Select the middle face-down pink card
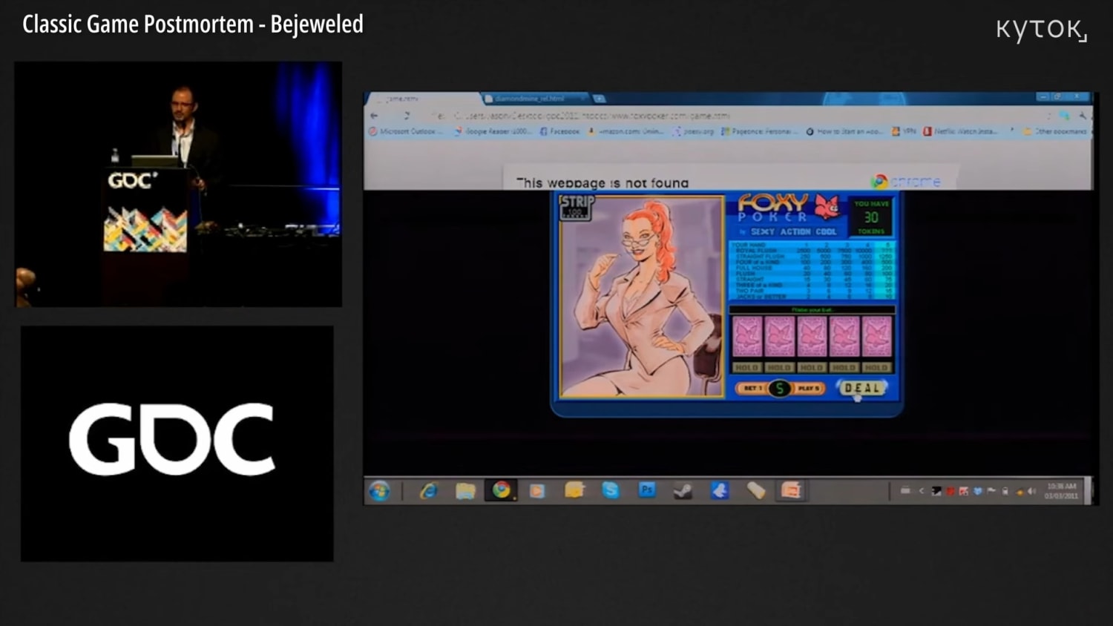 [x=812, y=337]
